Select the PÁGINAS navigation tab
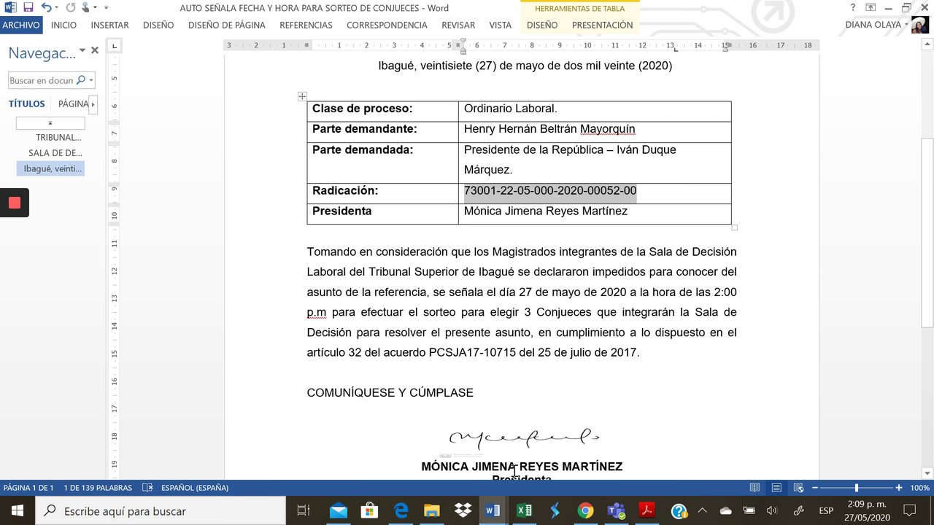 (x=73, y=104)
